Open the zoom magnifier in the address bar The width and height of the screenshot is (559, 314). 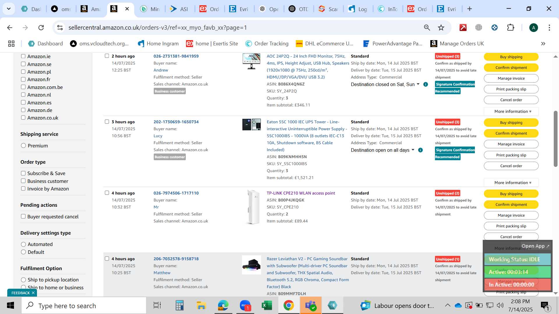[x=427, y=28]
